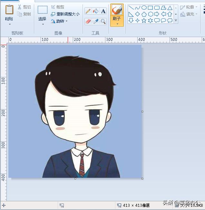205x210 pixels.
Task: Select the Left arrow shape
Action: tap(163, 14)
